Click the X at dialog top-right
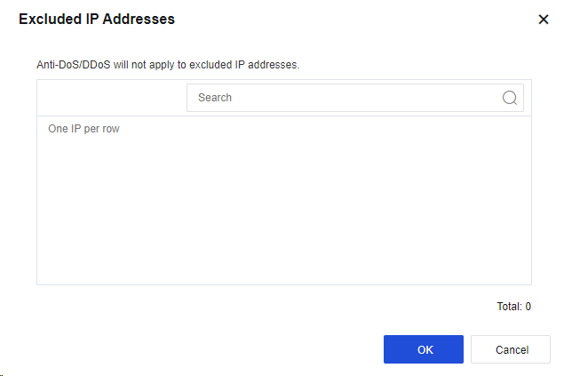This screenshot has width=564, height=376. (544, 19)
